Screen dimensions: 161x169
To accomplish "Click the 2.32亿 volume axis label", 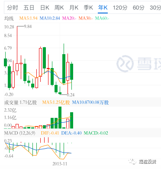I will tap(10, 110).
